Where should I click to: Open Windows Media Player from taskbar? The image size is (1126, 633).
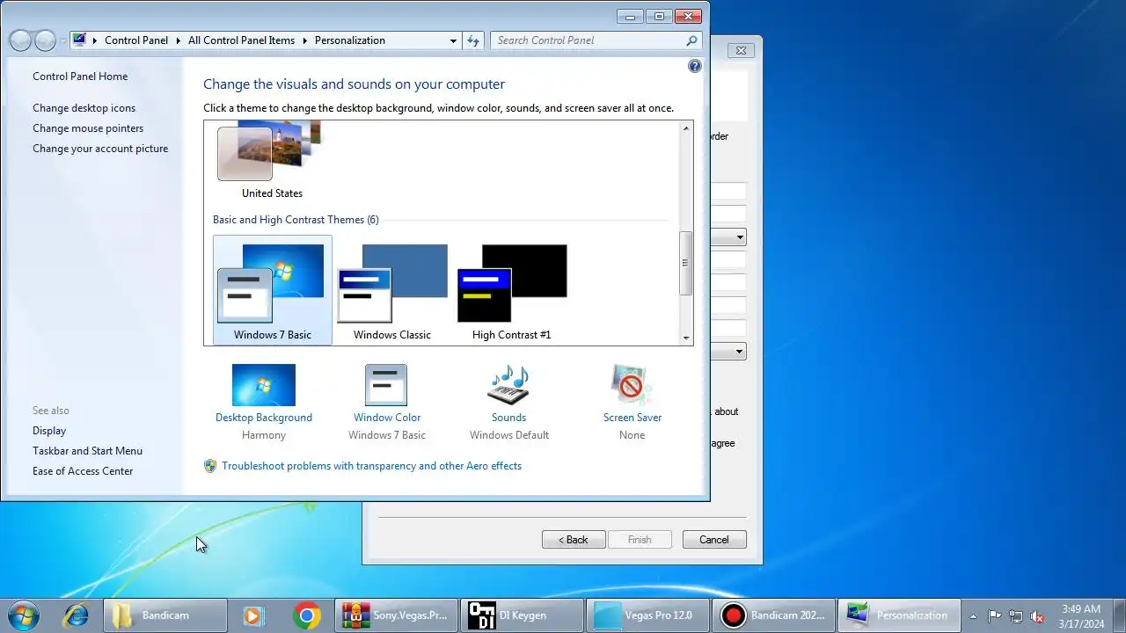(x=253, y=615)
